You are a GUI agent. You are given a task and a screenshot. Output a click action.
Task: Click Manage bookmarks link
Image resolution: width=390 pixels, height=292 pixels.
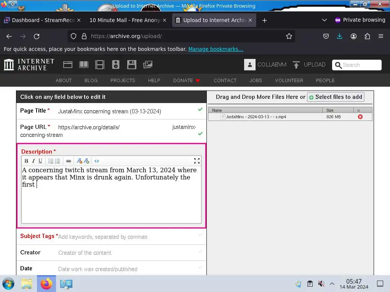216,49
